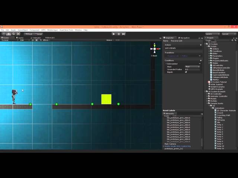Select the Move tool in toolbar
Screen dimensions: 238x178
[9, 34]
